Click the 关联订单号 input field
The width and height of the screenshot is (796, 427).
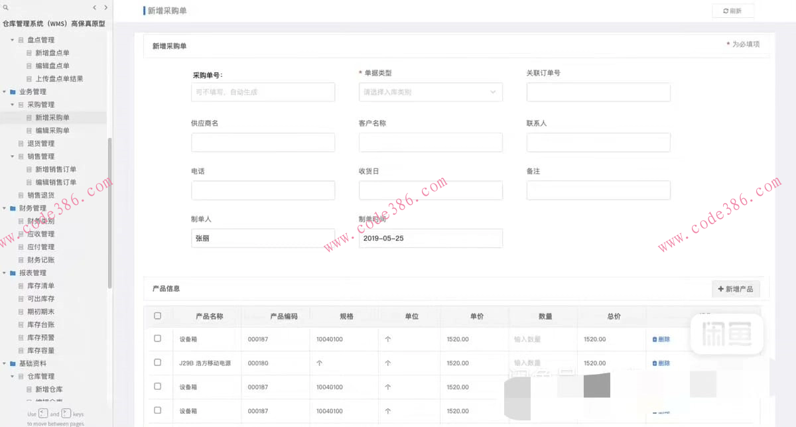point(598,92)
